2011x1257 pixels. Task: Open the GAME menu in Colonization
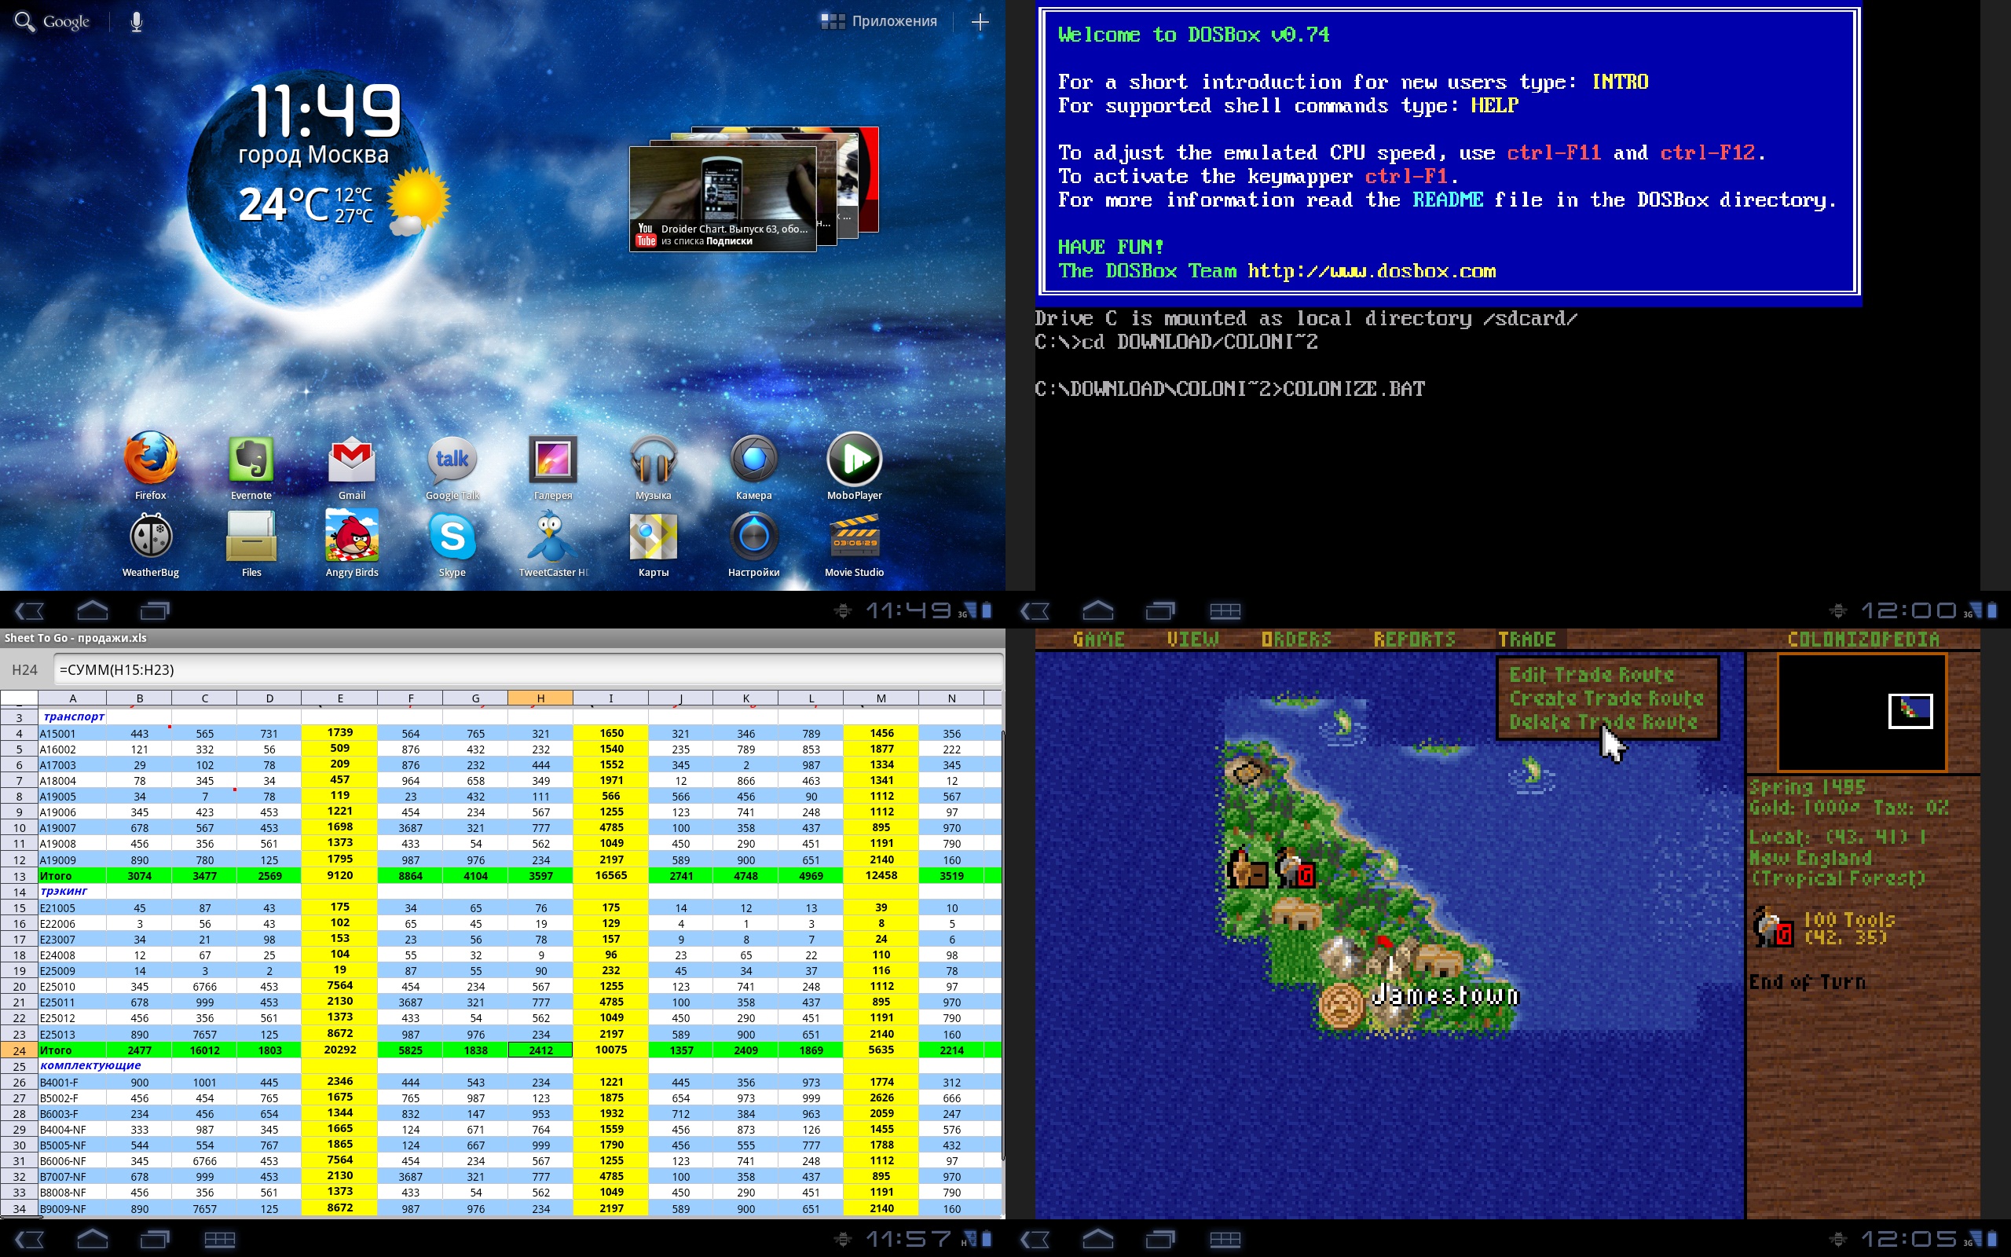(1098, 639)
